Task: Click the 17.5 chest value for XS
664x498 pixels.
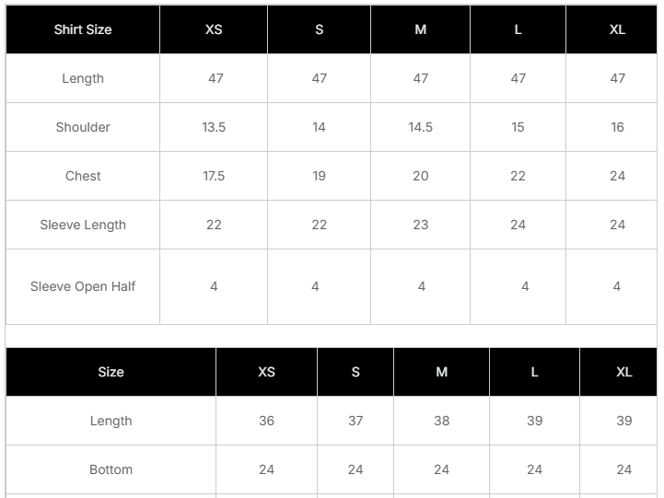Action: pos(214,176)
